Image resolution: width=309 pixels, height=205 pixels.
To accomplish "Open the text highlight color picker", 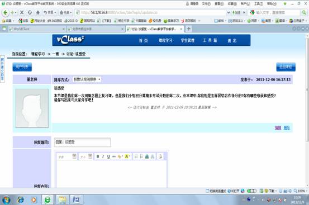I will pyautogui.click(x=127, y=156).
